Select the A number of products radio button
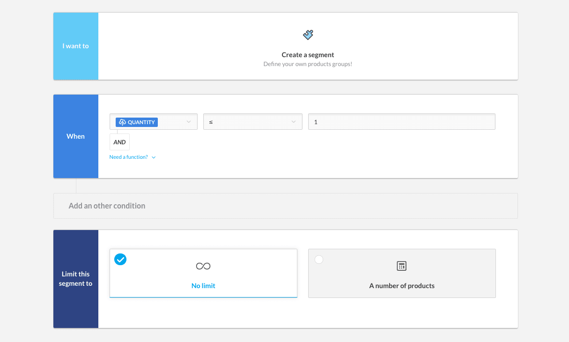569x342 pixels. [319, 260]
